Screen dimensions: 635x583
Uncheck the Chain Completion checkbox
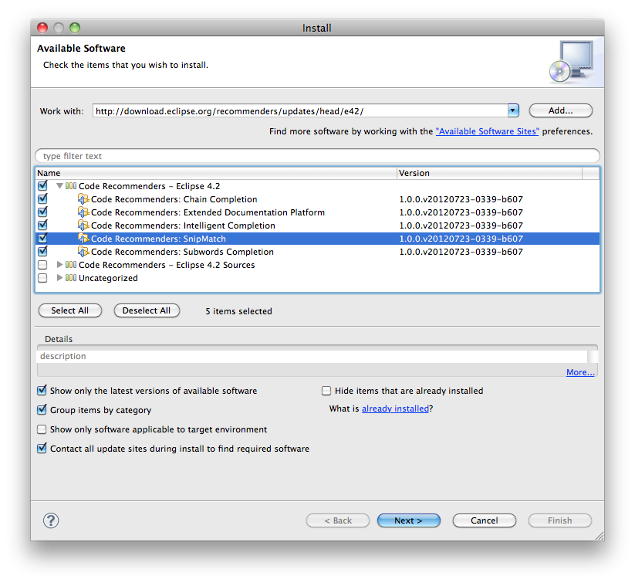point(42,199)
